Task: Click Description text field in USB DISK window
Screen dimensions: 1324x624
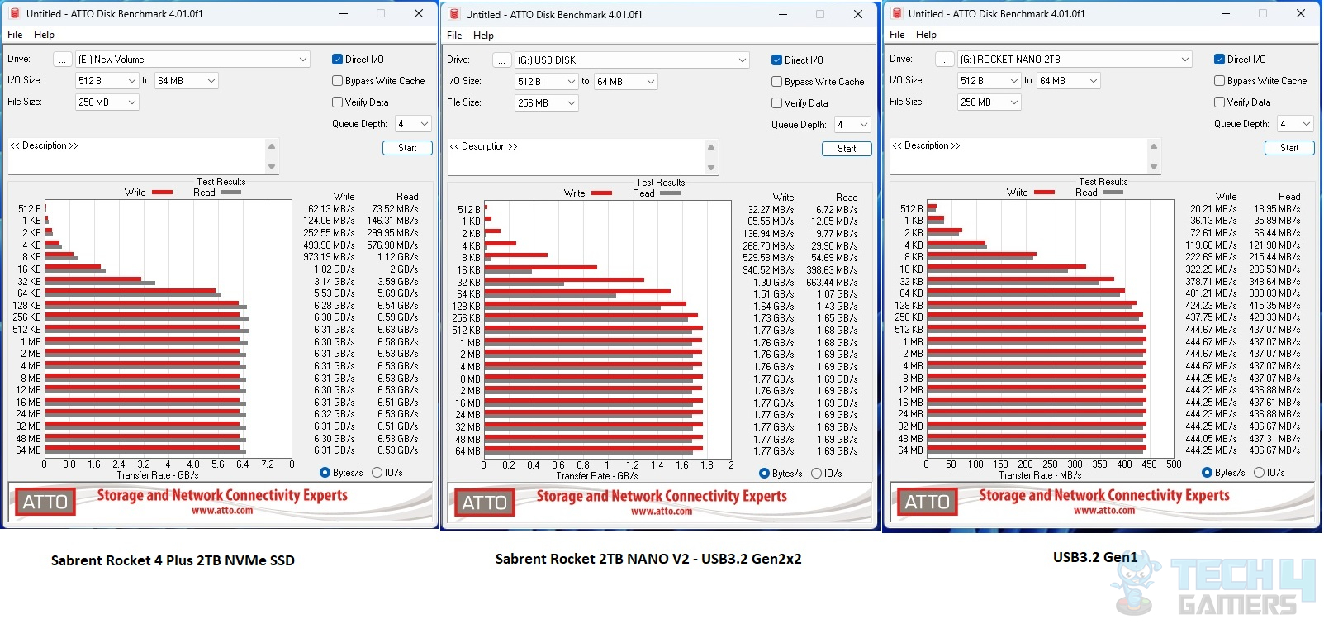Action: (577, 157)
